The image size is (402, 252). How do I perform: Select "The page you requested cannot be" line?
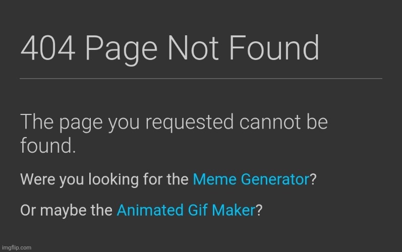[x=174, y=122]
